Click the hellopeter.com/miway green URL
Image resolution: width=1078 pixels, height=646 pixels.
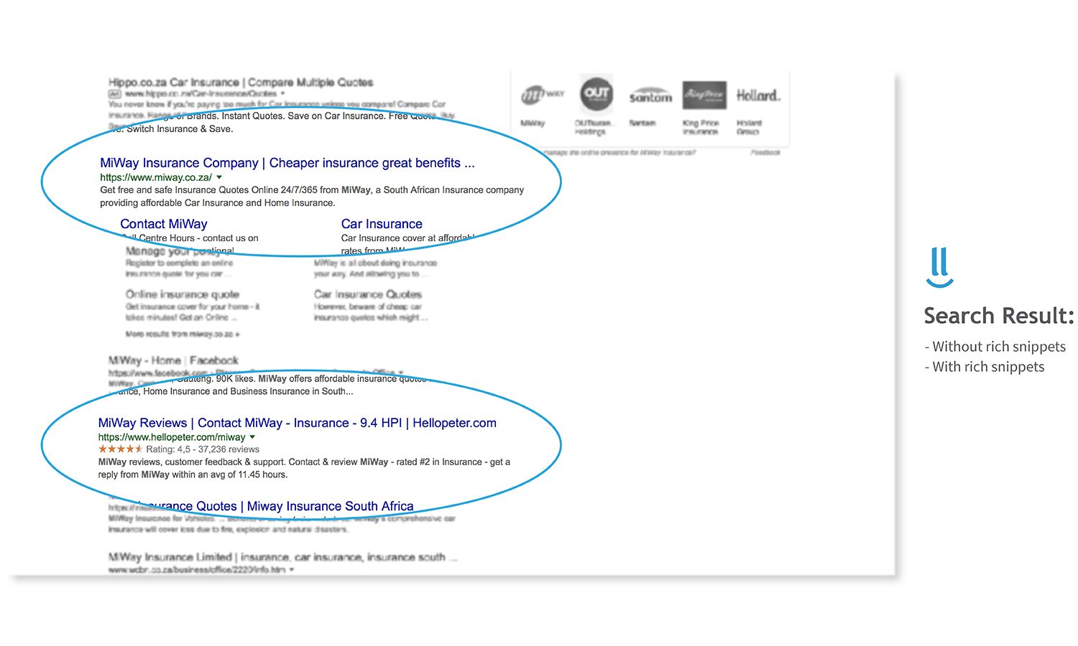pos(172,437)
